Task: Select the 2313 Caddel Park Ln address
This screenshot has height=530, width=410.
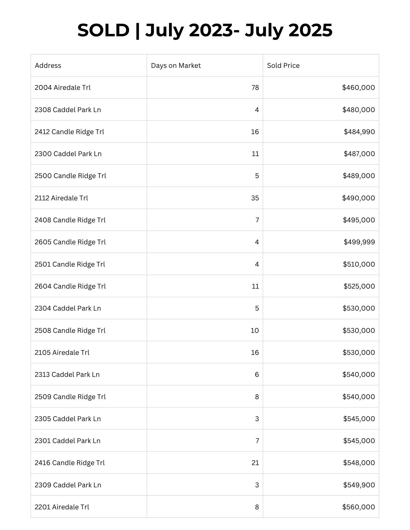Action: coord(67,374)
